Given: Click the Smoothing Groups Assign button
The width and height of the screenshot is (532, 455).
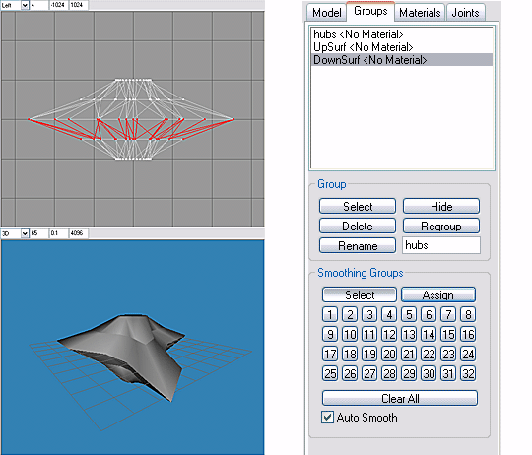Looking at the screenshot, I should click(x=438, y=294).
